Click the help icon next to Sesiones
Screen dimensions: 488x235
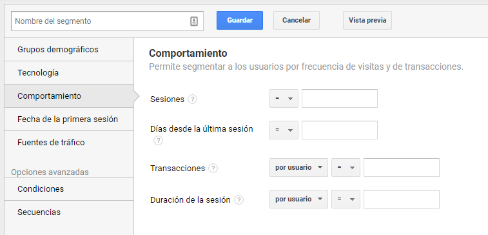(x=193, y=99)
